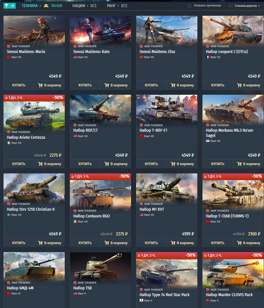Image resolution: width=264 pixels, height=308 pixels.
Task: Add Набор T-72AB (TURMS-T) to cart
Action: coord(249,243)
